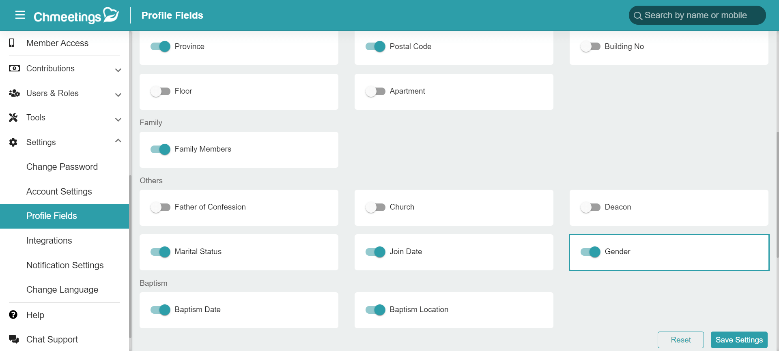Click the Chat Support speech bubble icon
Viewport: 779px width, 351px height.
14,339
